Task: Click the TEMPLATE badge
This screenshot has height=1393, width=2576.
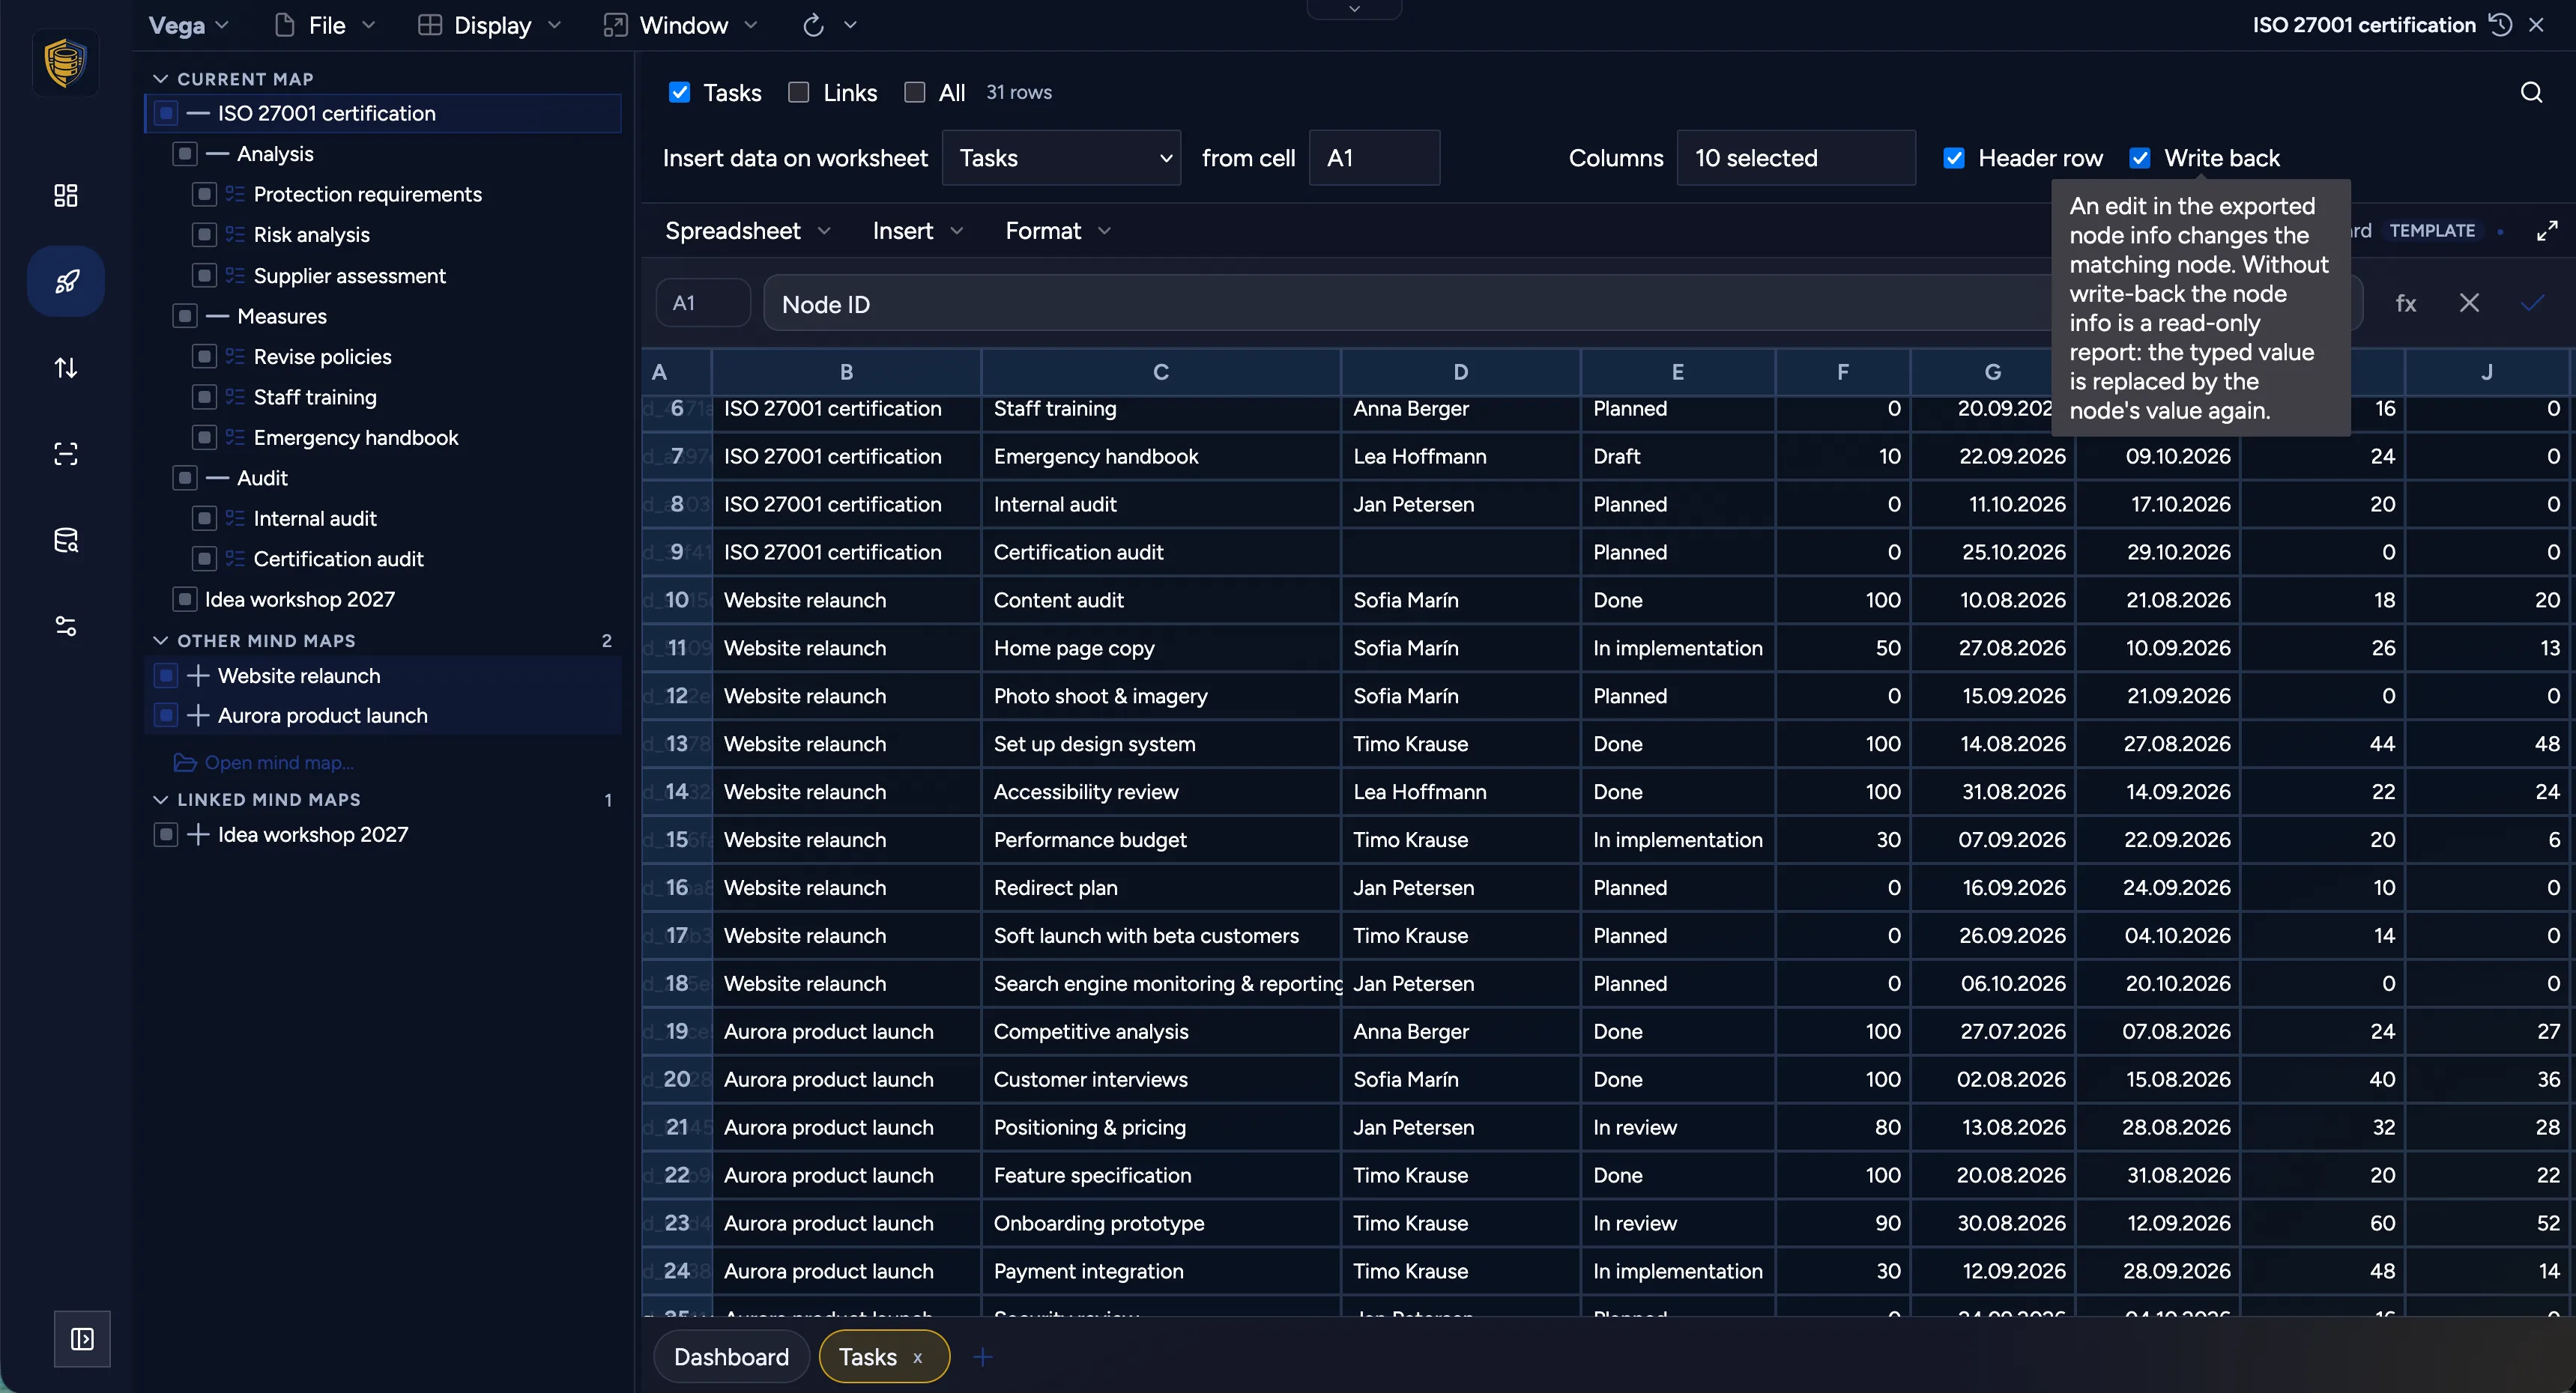Action: click(2432, 231)
